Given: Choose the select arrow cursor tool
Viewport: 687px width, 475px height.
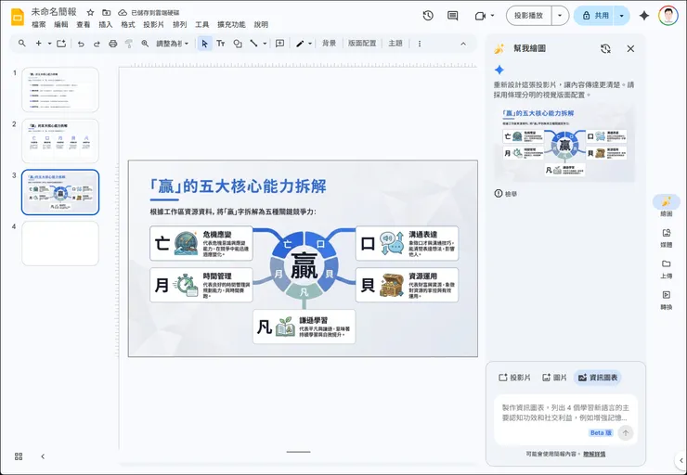Looking at the screenshot, I should pos(204,44).
